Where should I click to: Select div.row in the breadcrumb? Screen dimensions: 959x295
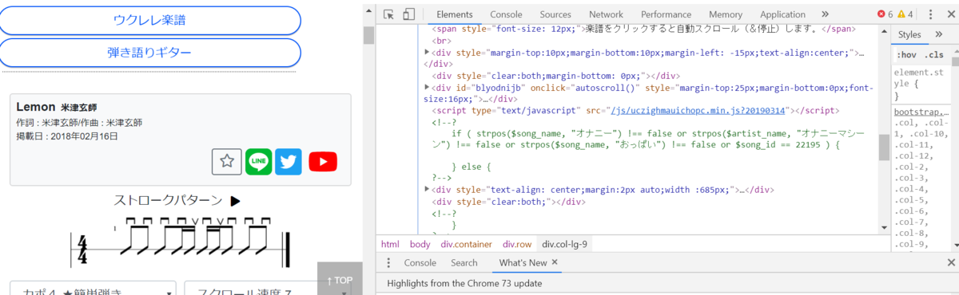click(516, 244)
